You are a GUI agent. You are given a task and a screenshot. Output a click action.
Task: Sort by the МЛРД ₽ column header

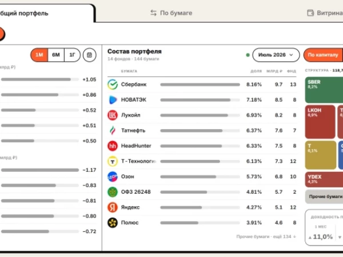pyautogui.click(x=274, y=71)
